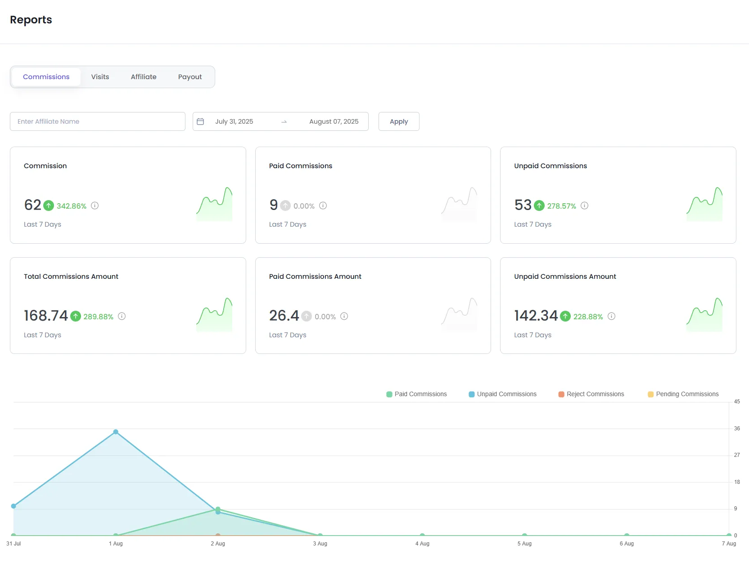Click the green Paid Commissions legend swatch
The image size is (749, 581).
(389, 394)
